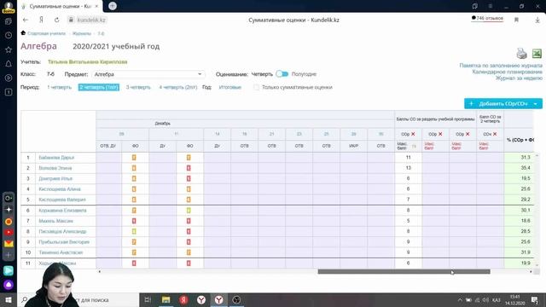Go to 'Журналы' in breadcrumbs
Screen dimensions: 546x307
pyautogui.click(x=82, y=33)
